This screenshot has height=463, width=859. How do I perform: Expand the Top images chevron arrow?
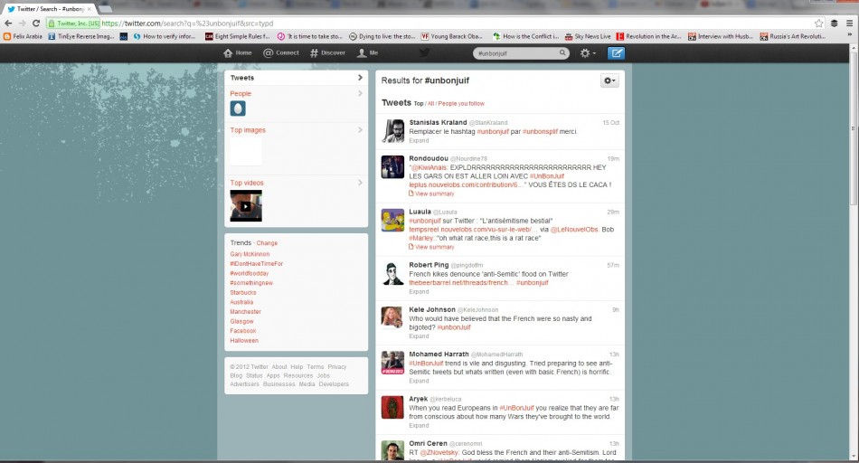tap(360, 130)
